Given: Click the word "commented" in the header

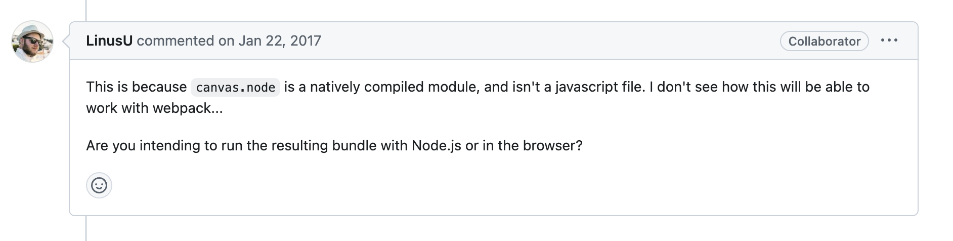Looking at the screenshot, I should (175, 41).
